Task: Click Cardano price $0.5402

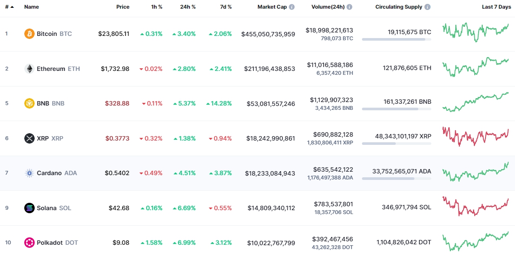Action: (x=117, y=173)
